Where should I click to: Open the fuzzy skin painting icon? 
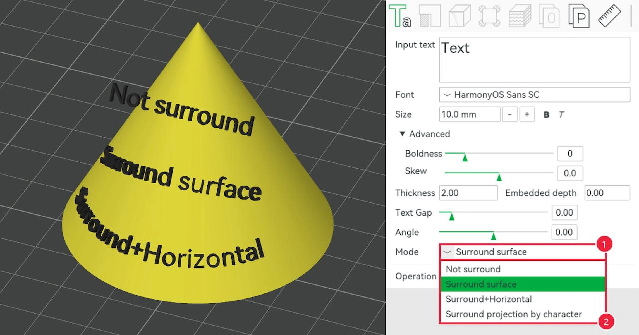pyautogui.click(x=520, y=16)
